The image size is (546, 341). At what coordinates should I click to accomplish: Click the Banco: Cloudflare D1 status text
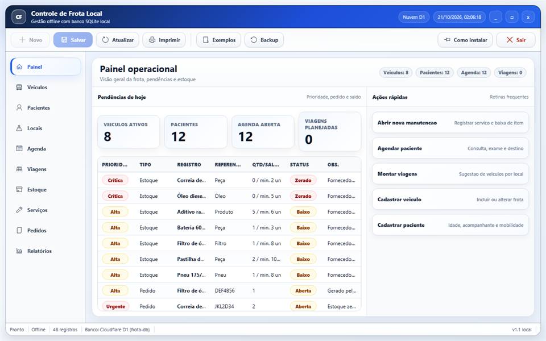tap(117, 330)
